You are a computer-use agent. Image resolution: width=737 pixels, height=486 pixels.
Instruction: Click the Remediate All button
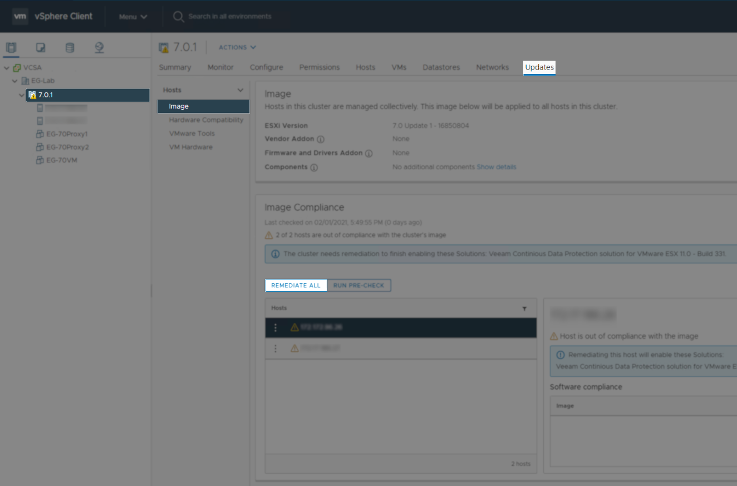295,285
